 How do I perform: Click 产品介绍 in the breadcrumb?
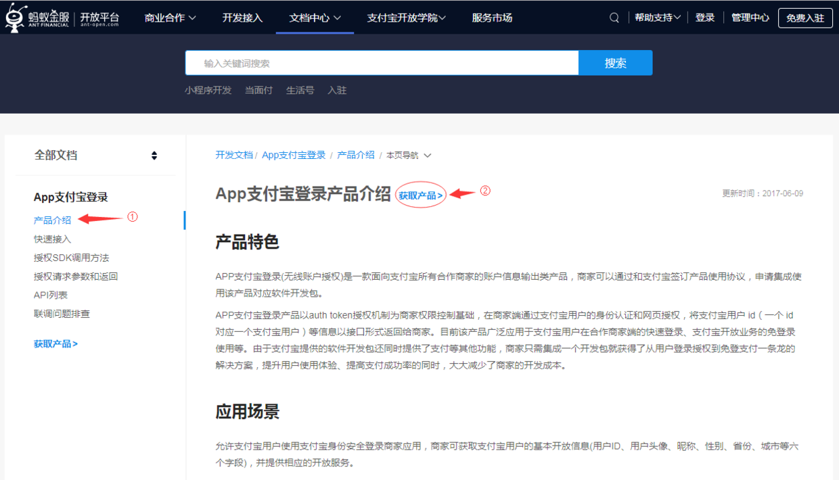[x=356, y=155]
